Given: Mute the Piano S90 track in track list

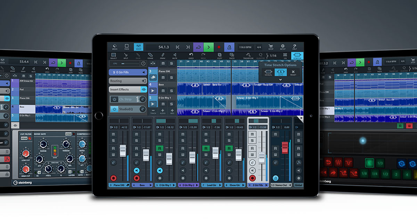Looking at the screenshot, I should 163,77.
